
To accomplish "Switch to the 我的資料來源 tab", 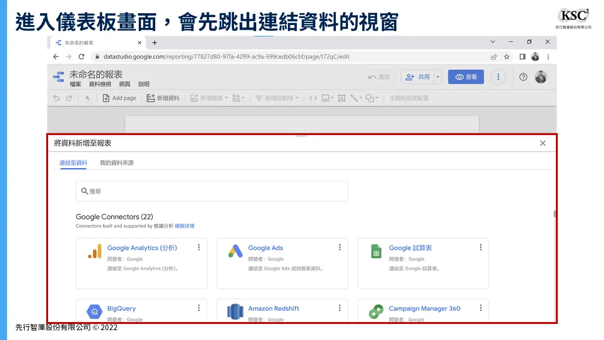I will point(117,163).
